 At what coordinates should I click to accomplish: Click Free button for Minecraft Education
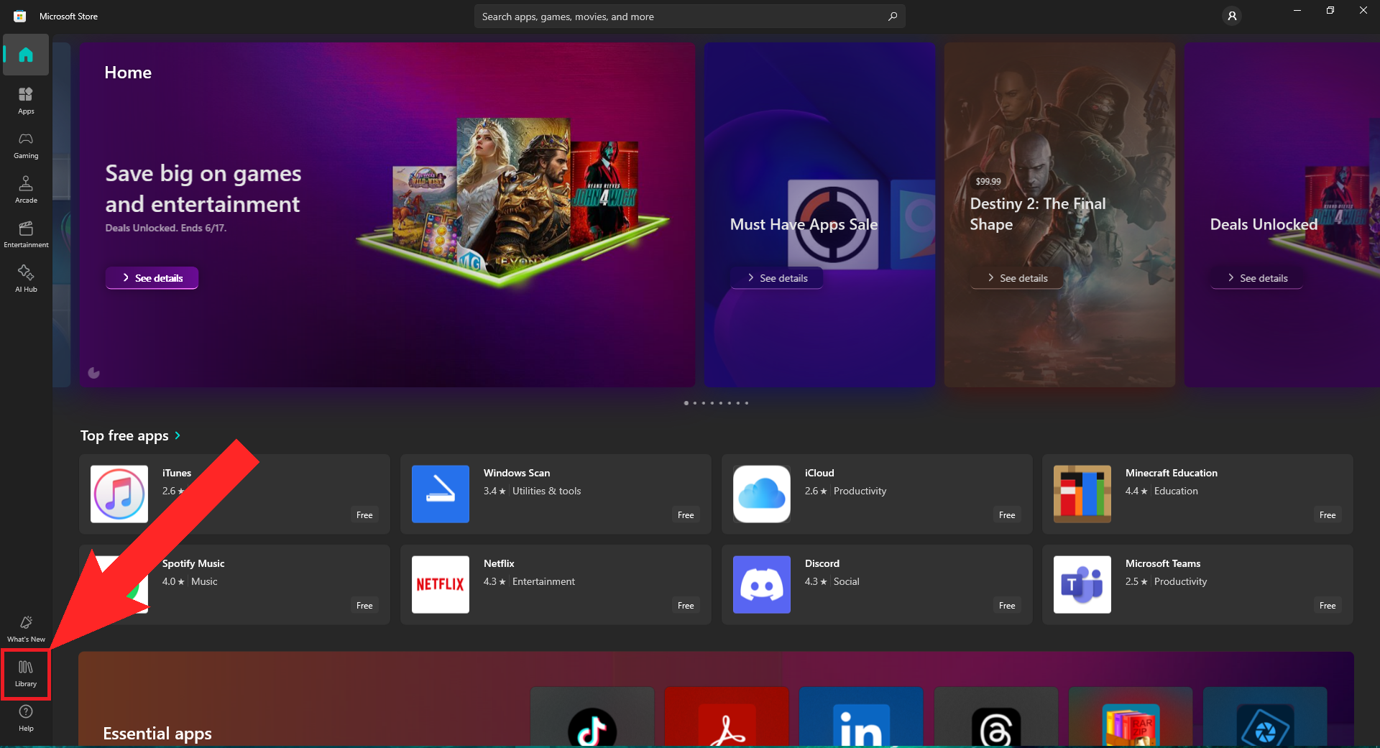click(1328, 515)
